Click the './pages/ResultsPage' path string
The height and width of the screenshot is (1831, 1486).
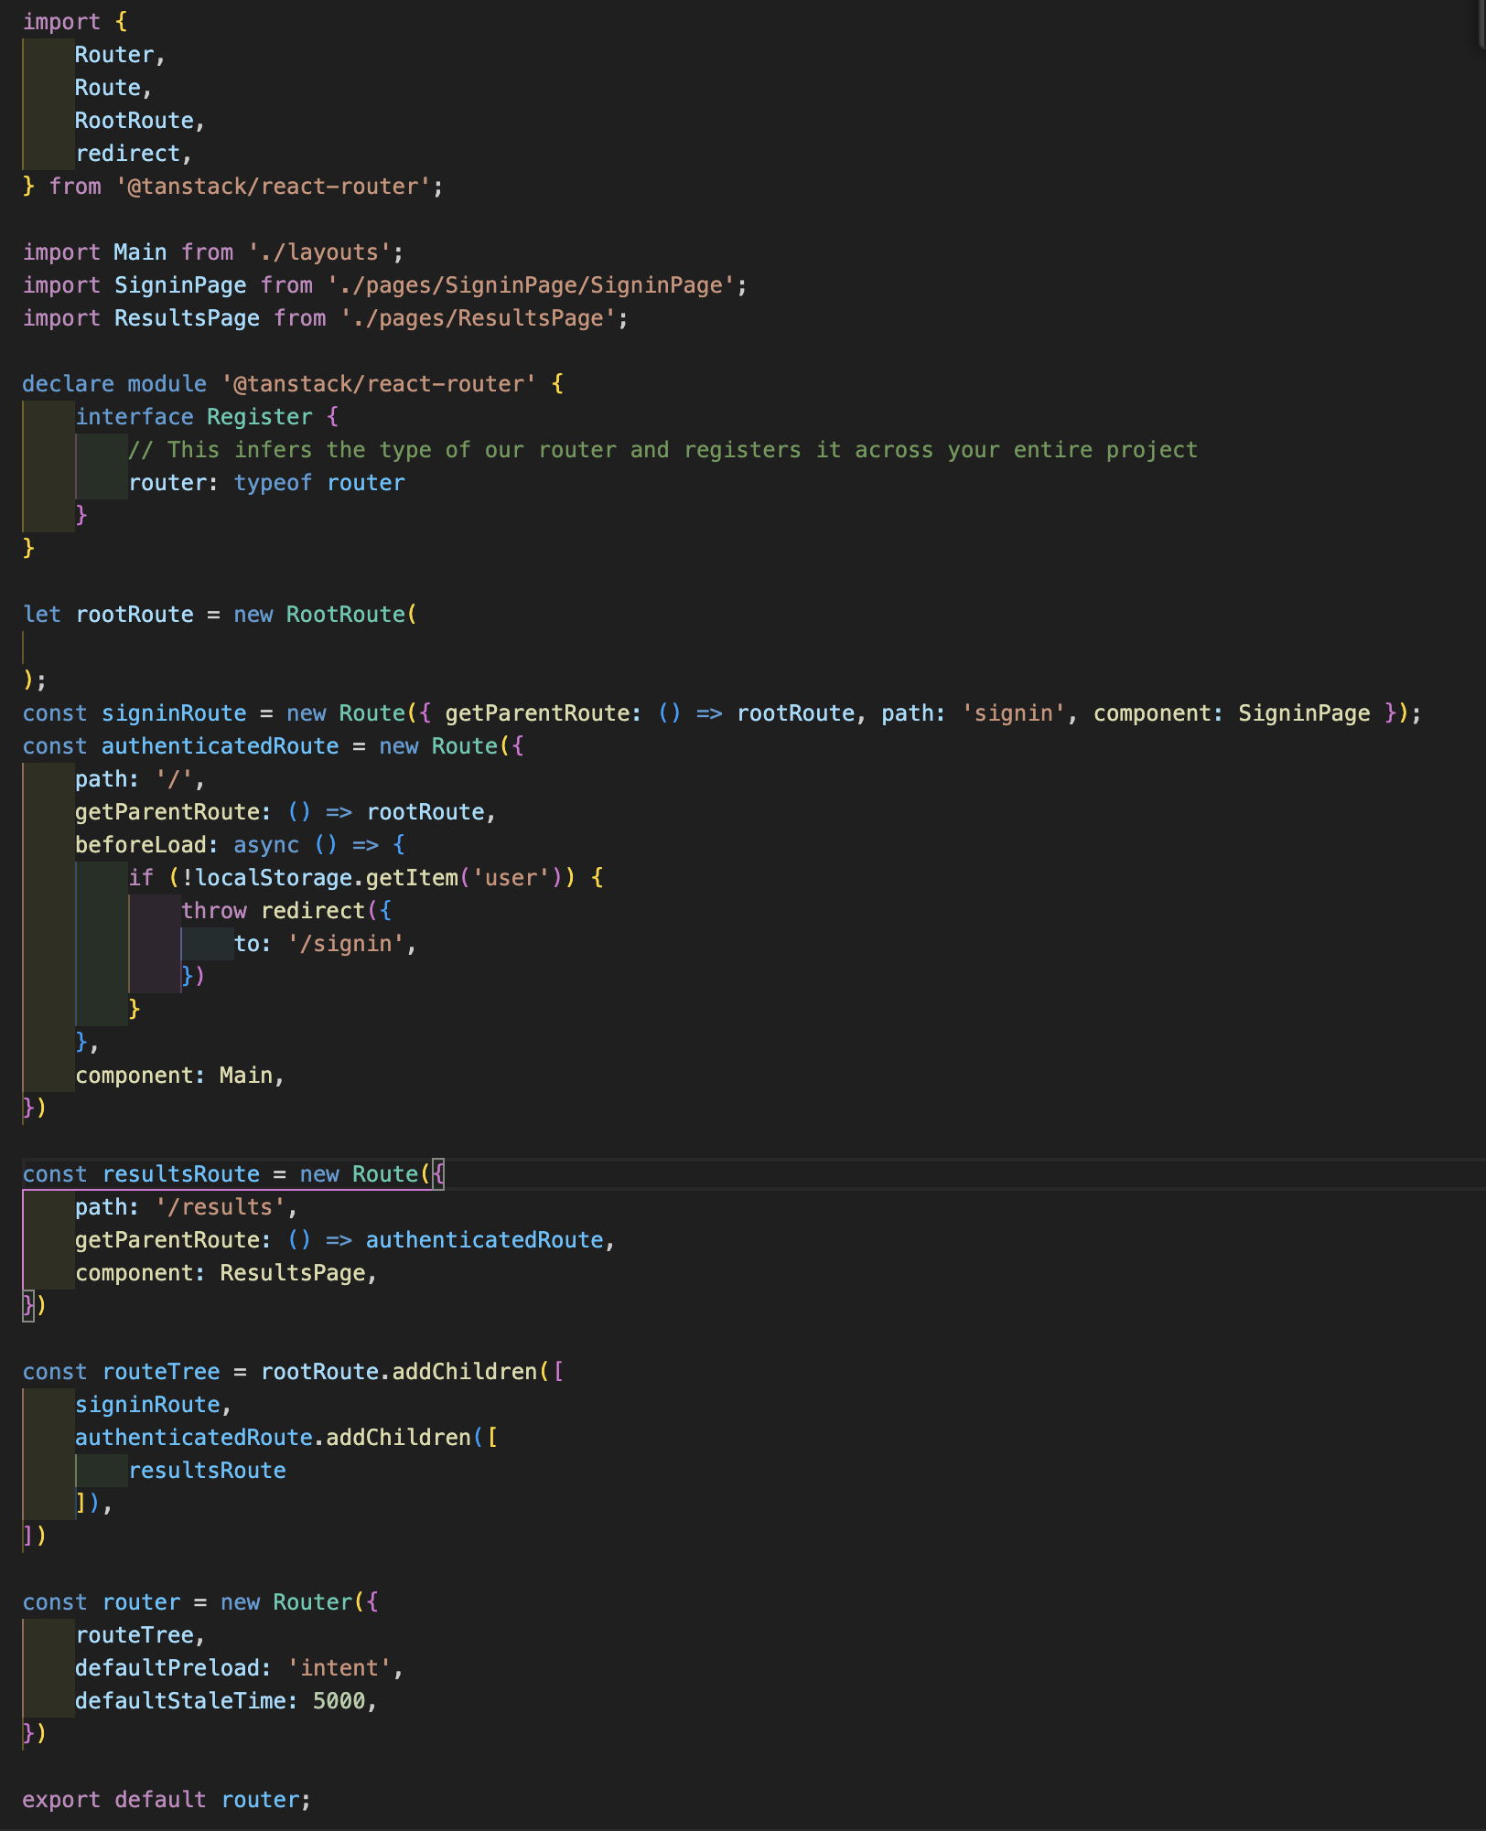(478, 318)
